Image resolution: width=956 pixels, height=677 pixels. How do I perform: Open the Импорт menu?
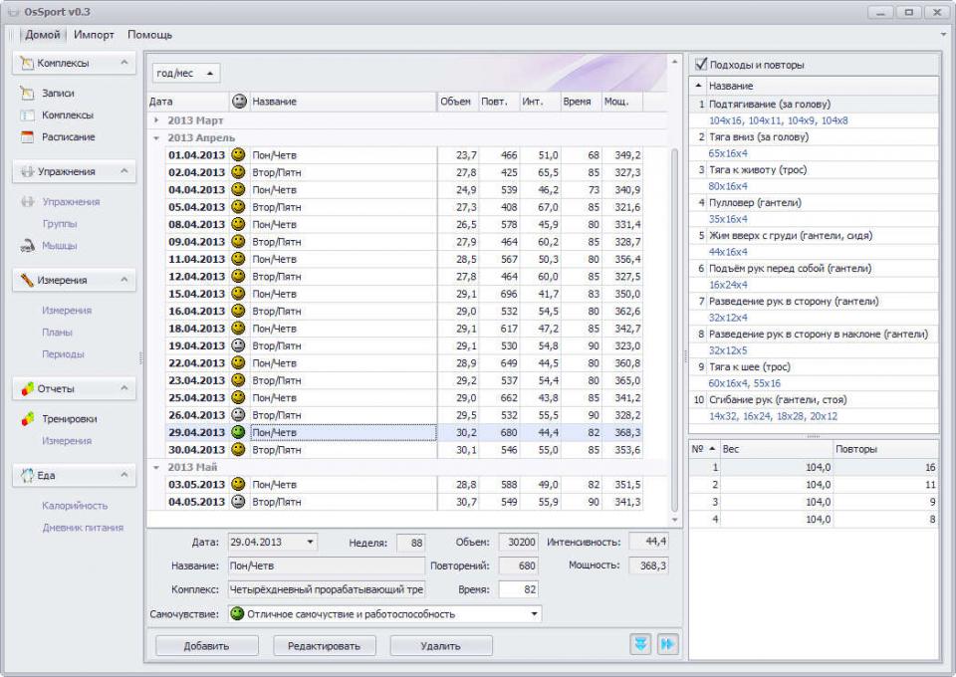click(x=94, y=35)
